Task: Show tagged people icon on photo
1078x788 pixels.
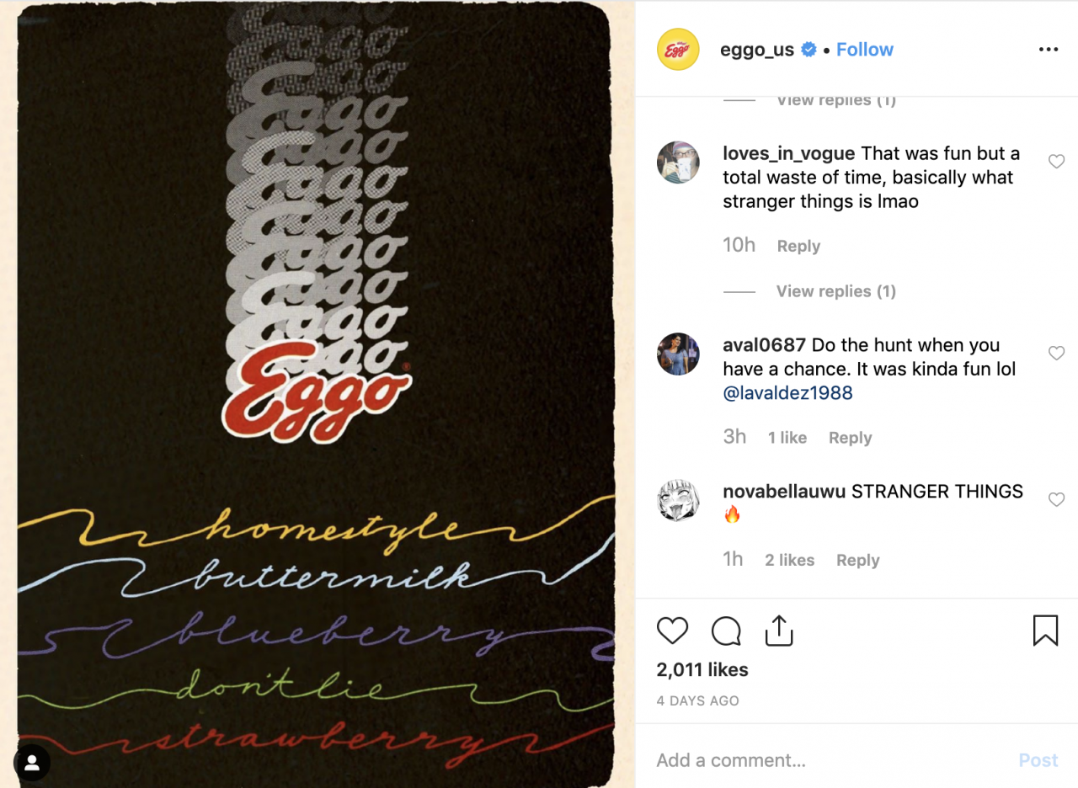Action: click(x=32, y=763)
